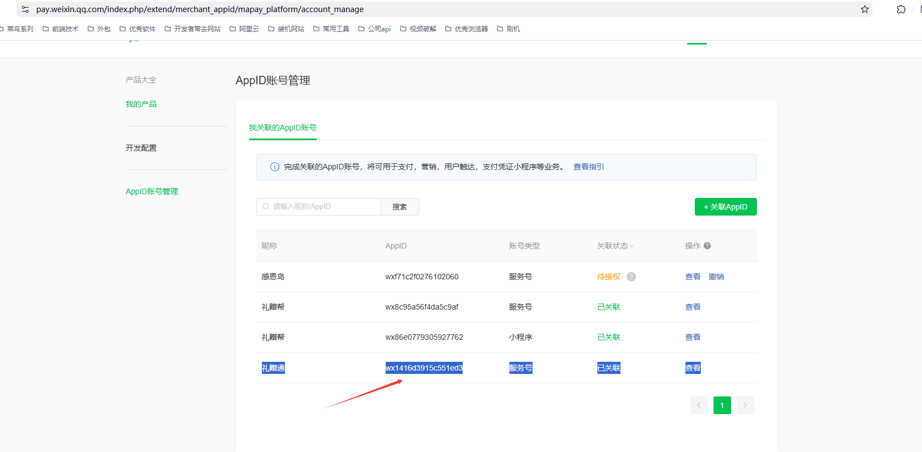The height and width of the screenshot is (452, 922).
Task: Click the 账号类型 column header
Action: 524,246
